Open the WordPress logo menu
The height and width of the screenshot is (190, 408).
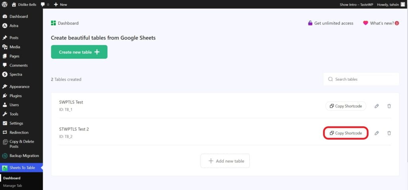[x=5, y=4]
